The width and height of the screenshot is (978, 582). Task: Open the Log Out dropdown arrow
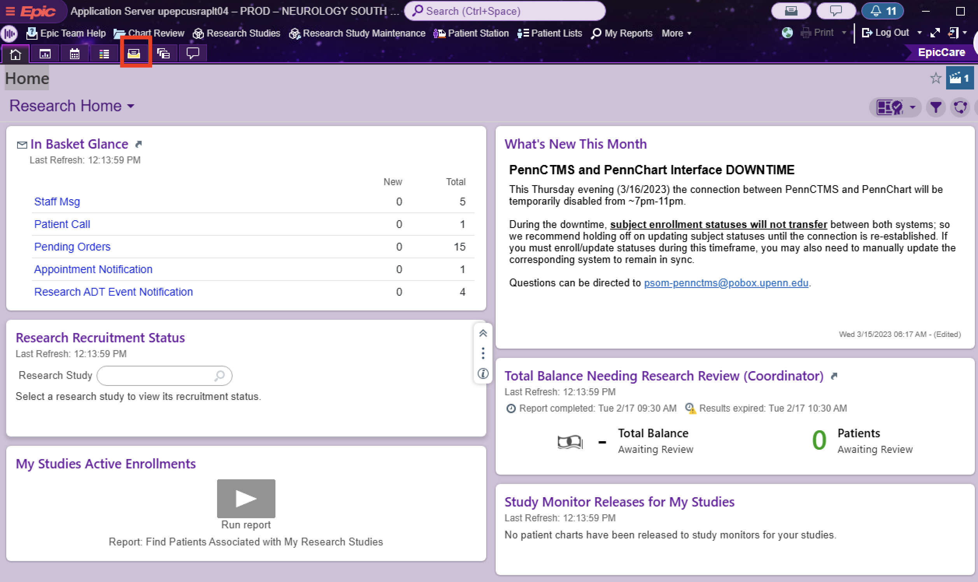(x=920, y=33)
